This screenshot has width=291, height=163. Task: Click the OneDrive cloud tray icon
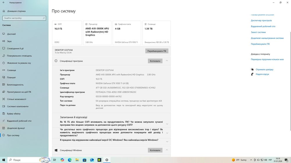click(258, 160)
